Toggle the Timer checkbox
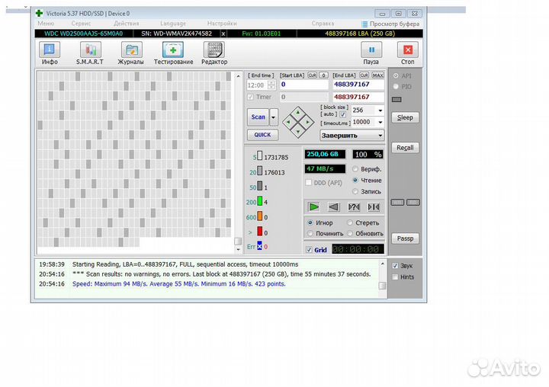 (x=250, y=97)
